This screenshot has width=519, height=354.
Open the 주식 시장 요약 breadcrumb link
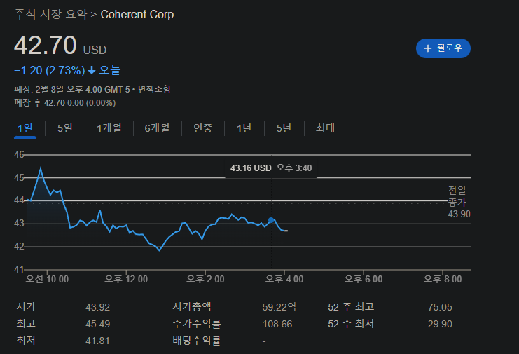coord(50,14)
